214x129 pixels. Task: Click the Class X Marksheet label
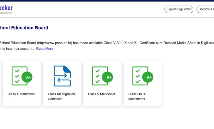click(21, 94)
